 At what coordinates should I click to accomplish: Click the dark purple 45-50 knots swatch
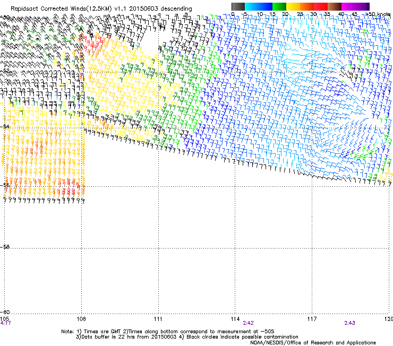tap(362, 6)
